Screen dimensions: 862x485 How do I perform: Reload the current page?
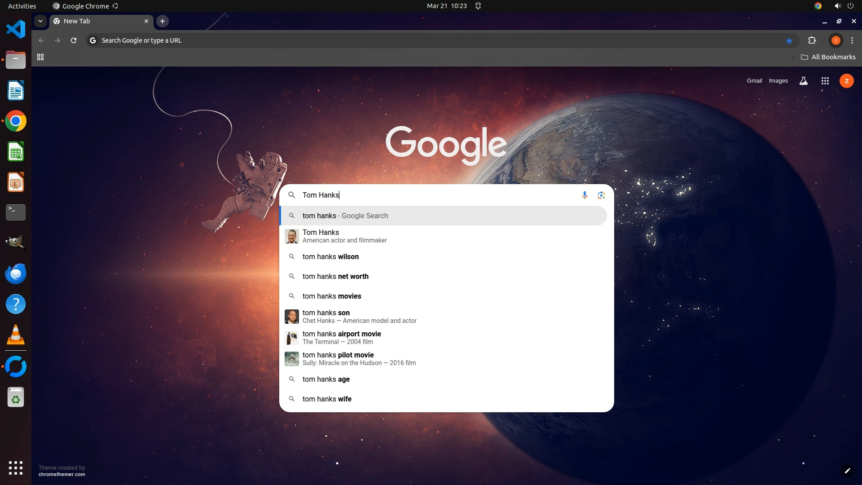tap(74, 40)
